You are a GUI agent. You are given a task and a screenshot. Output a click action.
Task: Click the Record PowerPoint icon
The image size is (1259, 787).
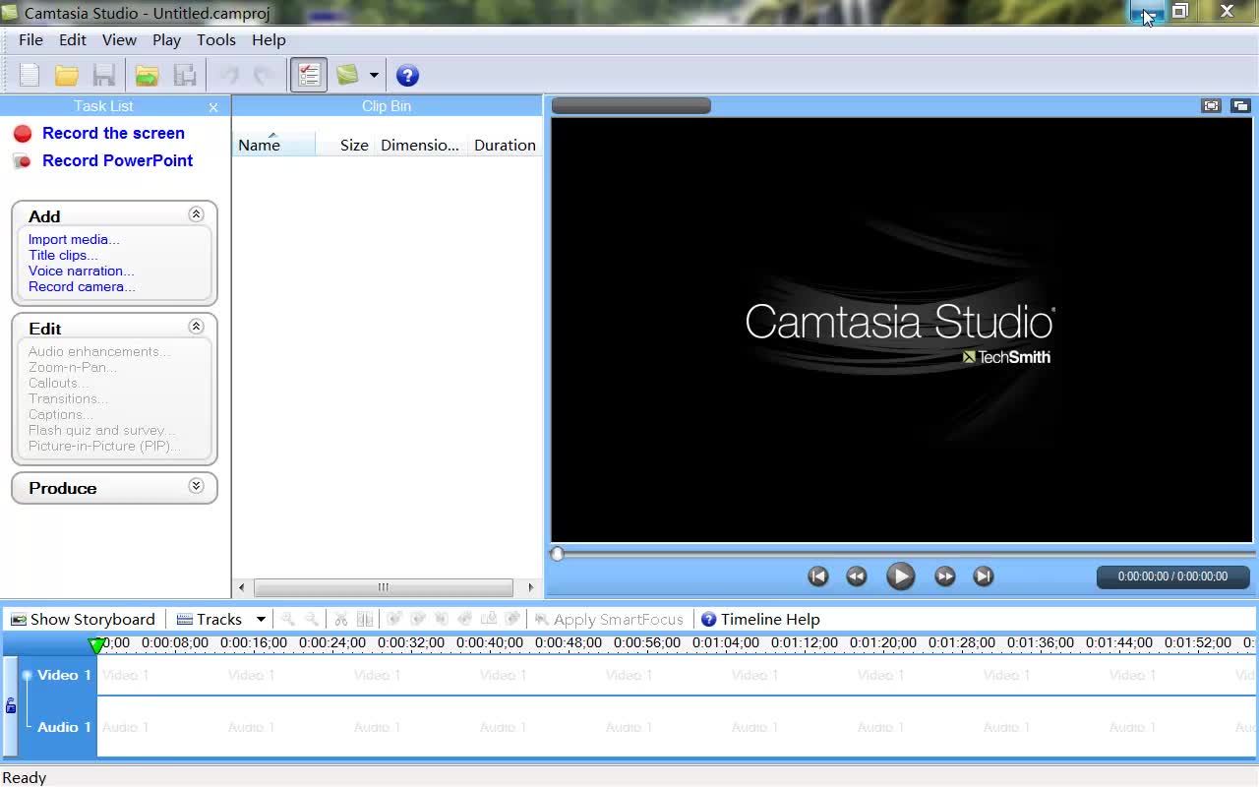tap(23, 161)
